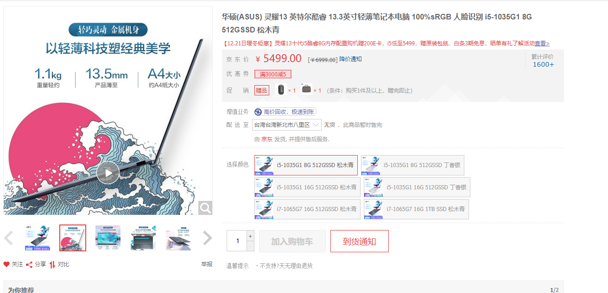
Task: Open the delivery region dropdown
Action: 287,125
